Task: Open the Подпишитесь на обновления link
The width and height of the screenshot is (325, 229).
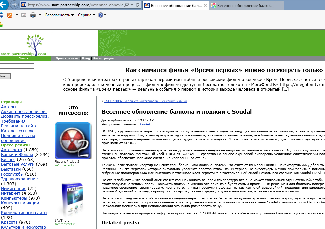Action: click(18, 138)
